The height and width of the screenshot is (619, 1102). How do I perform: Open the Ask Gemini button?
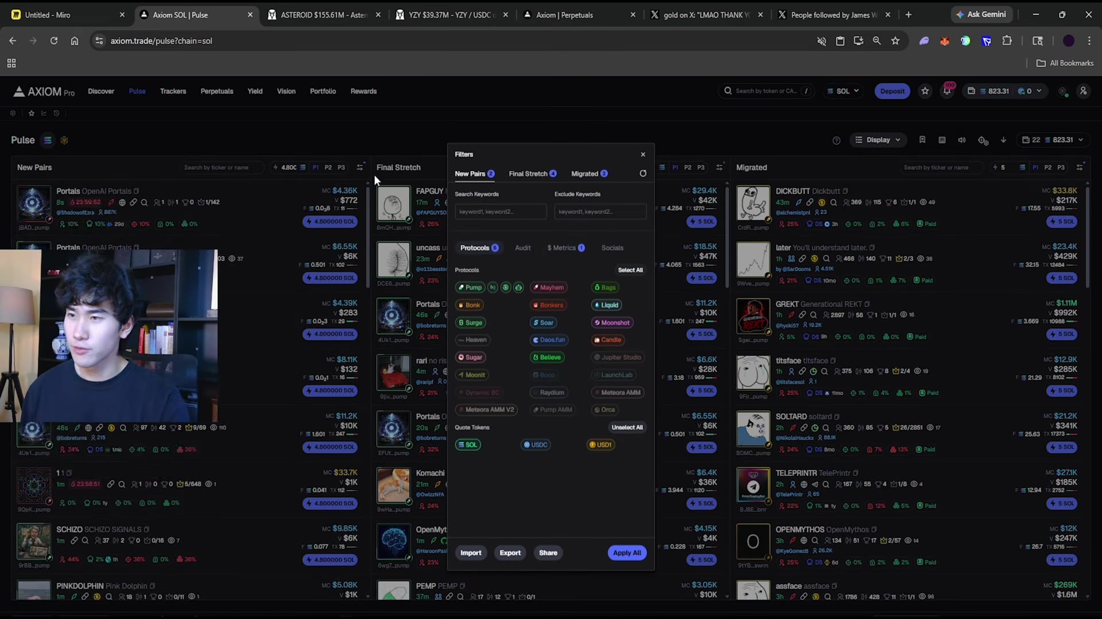(x=981, y=14)
